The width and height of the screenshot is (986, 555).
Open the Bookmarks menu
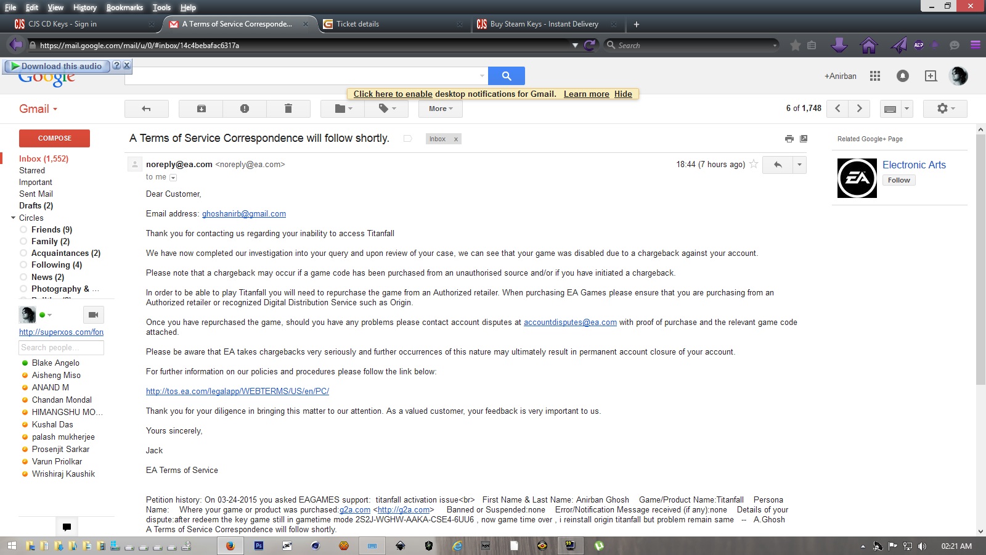click(124, 7)
